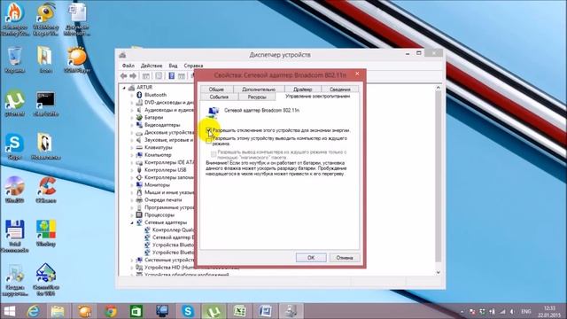This screenshot has height=319, width=567.
Task: Open the uTorrent desktop shortcut
Action: [14, 103]
